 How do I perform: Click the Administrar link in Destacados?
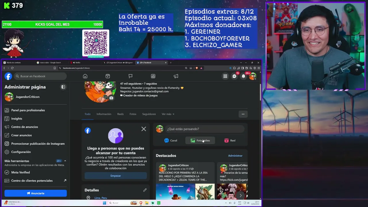tap(235, 156)
